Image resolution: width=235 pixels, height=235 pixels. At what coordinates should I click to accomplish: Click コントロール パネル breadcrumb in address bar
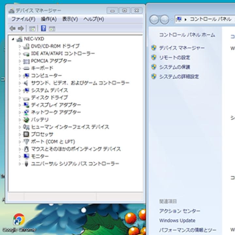click(x=211, y=19)
